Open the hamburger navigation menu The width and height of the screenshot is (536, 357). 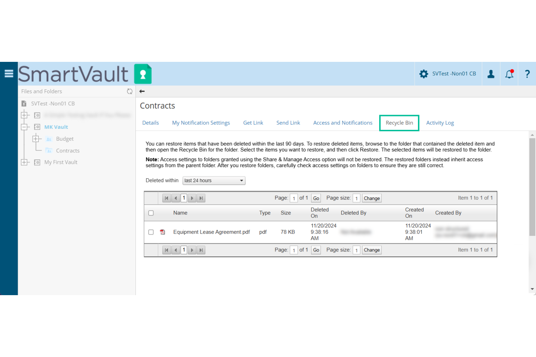pyautogui.click(x=9, y=73)
